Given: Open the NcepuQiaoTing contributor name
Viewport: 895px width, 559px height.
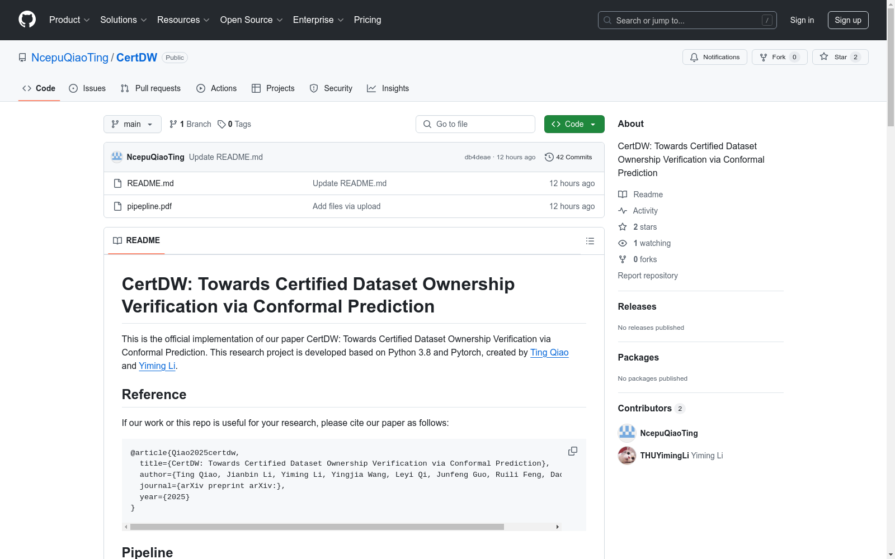Looking at the screenshot, I should (x=669, y=433).
